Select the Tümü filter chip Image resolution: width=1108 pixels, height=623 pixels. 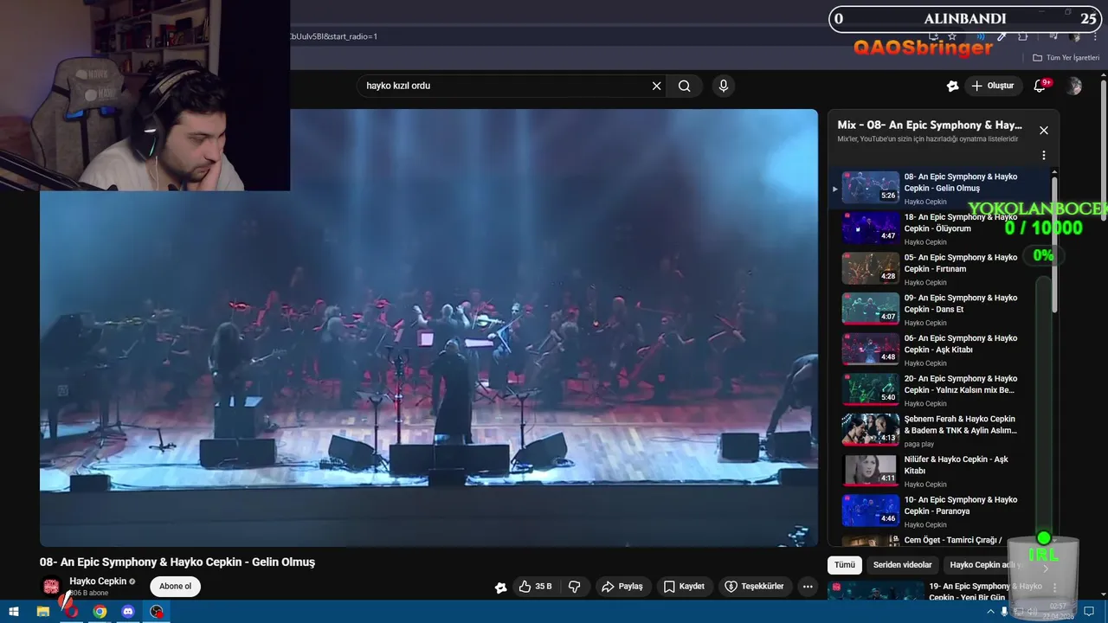845,565
